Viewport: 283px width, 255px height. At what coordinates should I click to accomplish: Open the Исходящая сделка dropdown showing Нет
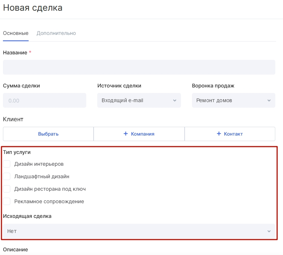(x=139, y=231)
